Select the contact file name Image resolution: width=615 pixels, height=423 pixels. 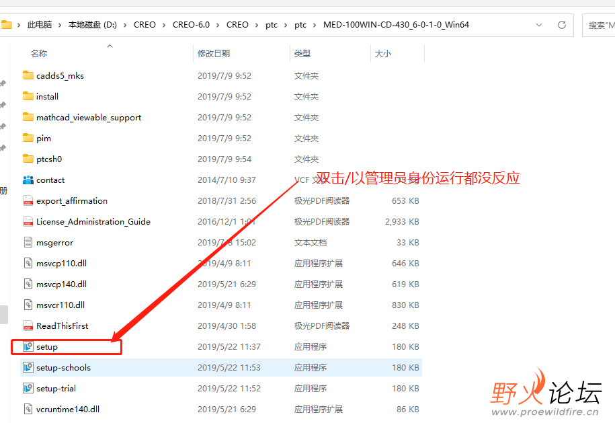[x=50, y=180]
